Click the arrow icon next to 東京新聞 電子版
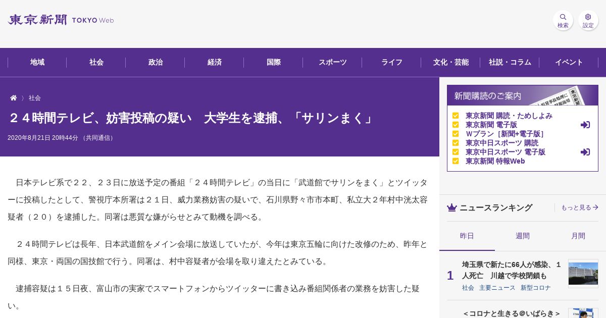606x318 pixels. coord(585,125)
